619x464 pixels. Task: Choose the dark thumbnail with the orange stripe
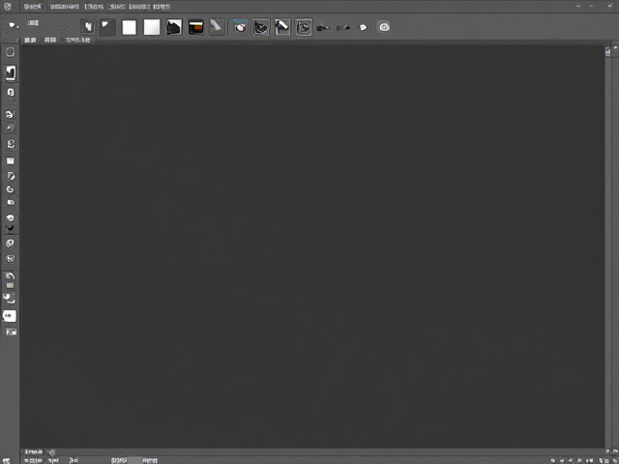point(195,27)
